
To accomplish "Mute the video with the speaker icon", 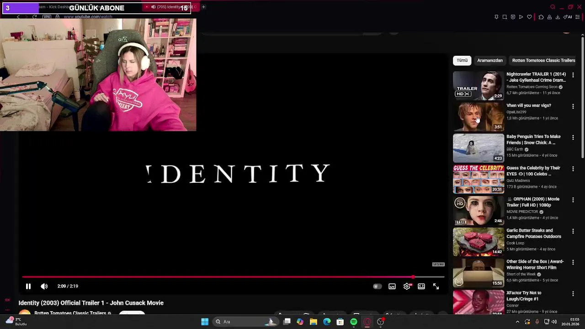I will click(44, 286).
